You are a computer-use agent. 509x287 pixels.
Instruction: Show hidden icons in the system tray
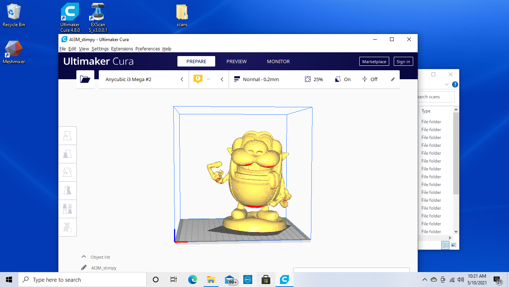point(424,280)
